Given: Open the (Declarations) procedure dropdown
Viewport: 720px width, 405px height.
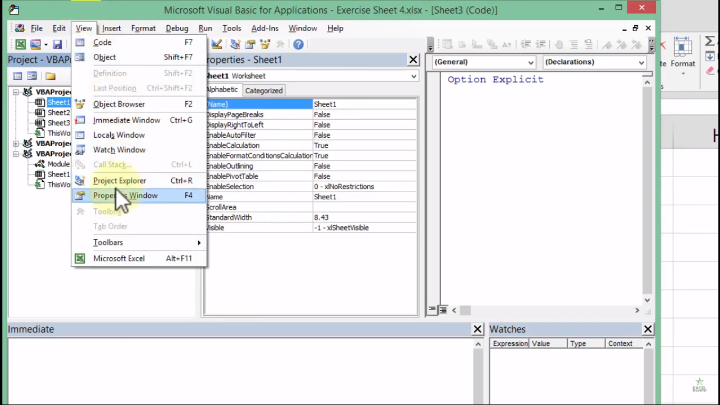Looking at the screenshot, I should click(x=641, y=62).
